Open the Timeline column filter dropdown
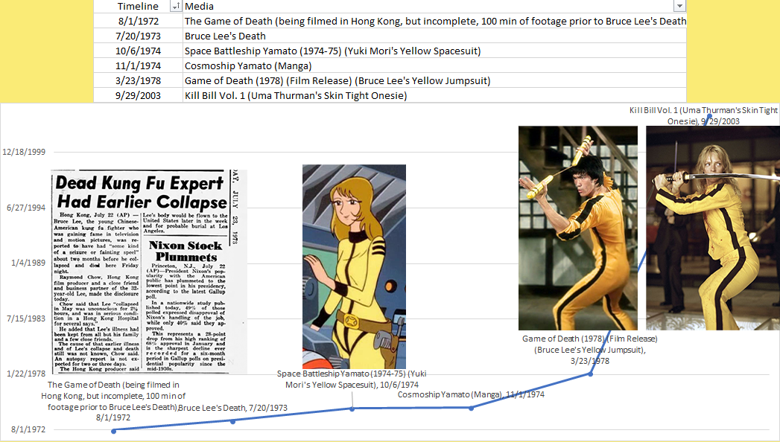 (x=176, y=6)
